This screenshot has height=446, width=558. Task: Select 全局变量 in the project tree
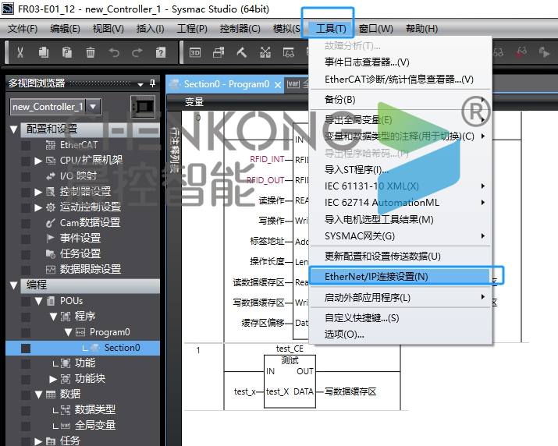(x=94, y=425)
